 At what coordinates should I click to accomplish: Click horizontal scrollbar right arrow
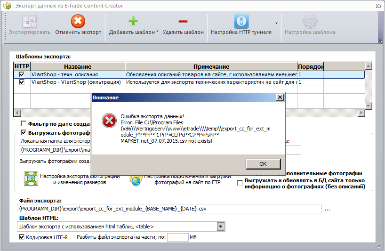[361, 113]
